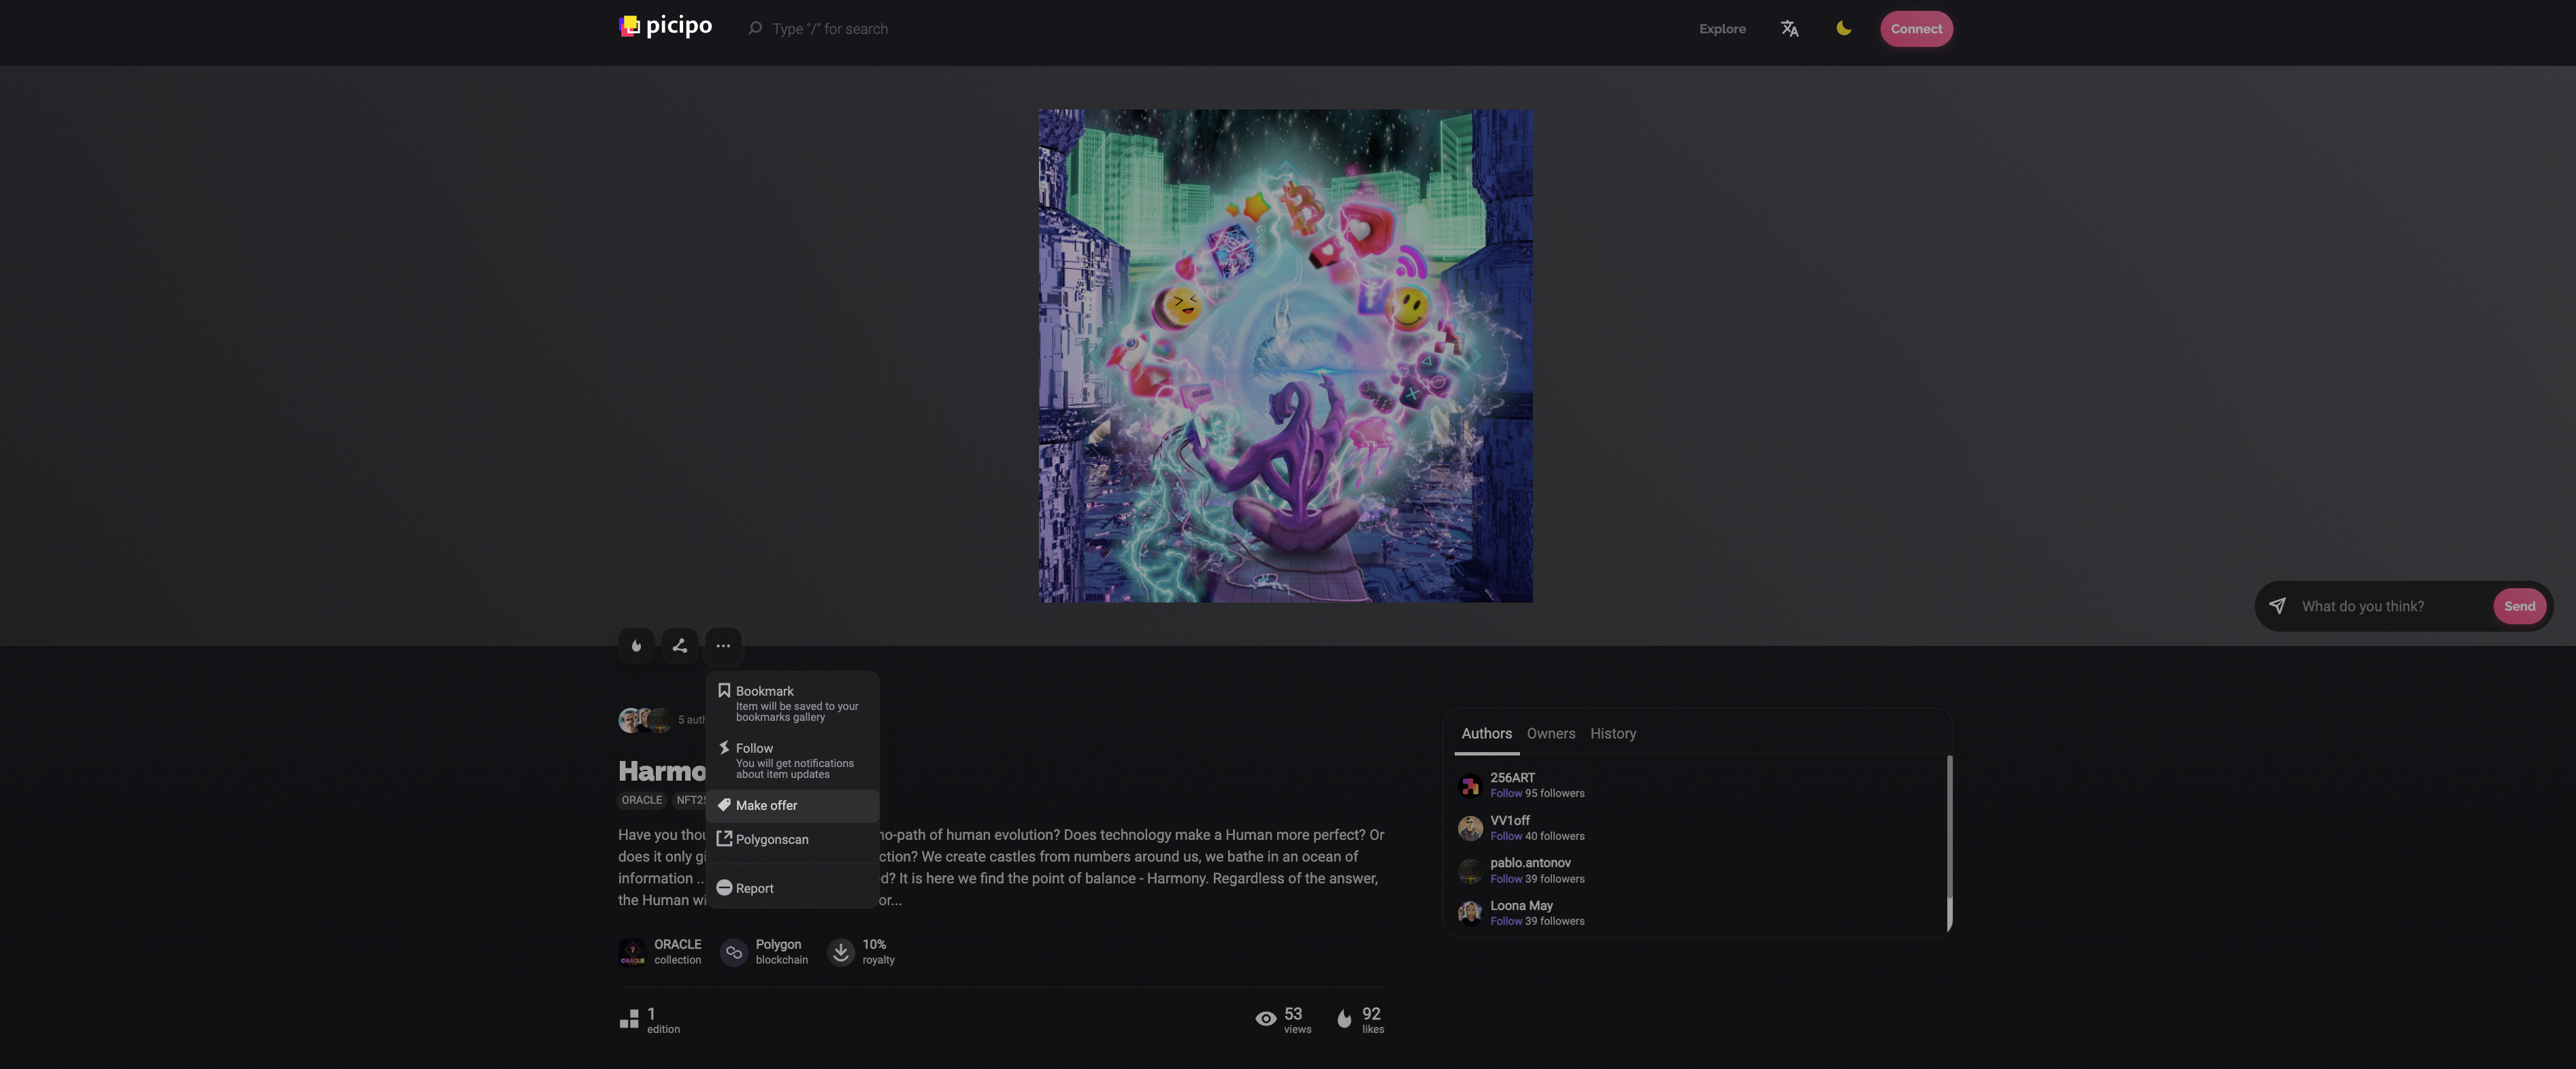Open the Harmony artwork image

click(x=1285, y=356)
